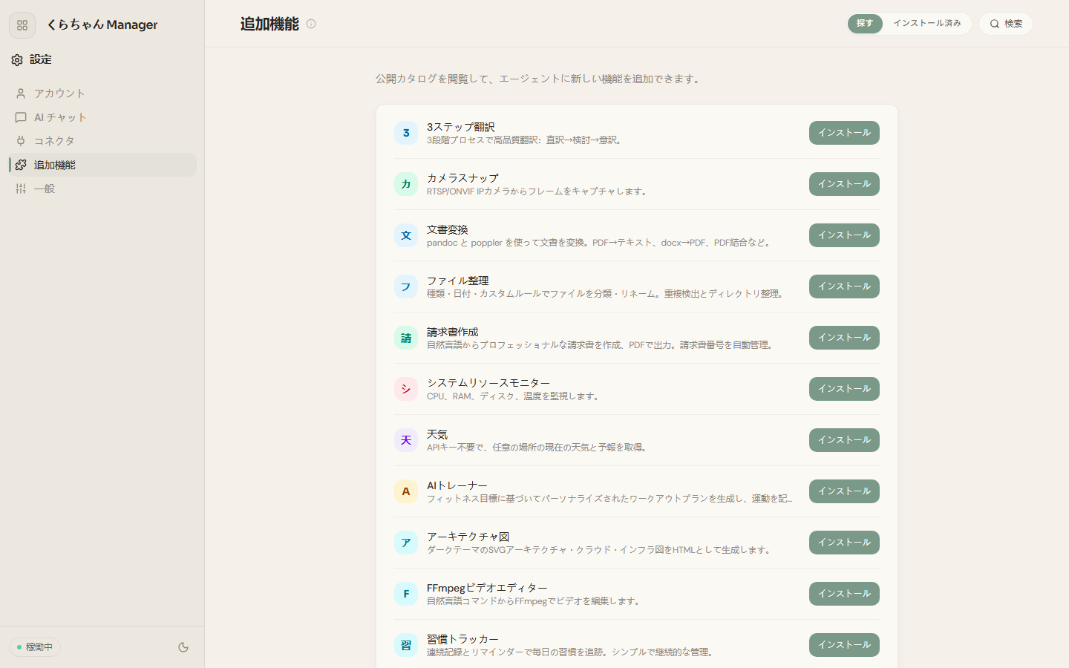Click the コネクタ plug icon
1069x668 pixels.
(x=21, y=141)
